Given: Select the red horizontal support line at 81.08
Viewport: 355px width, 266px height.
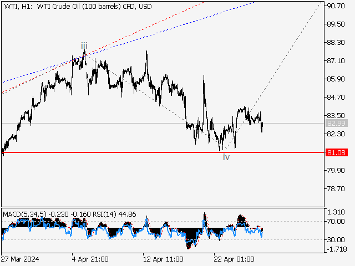Looking at the screenshot, I should (x=163, y=152).
